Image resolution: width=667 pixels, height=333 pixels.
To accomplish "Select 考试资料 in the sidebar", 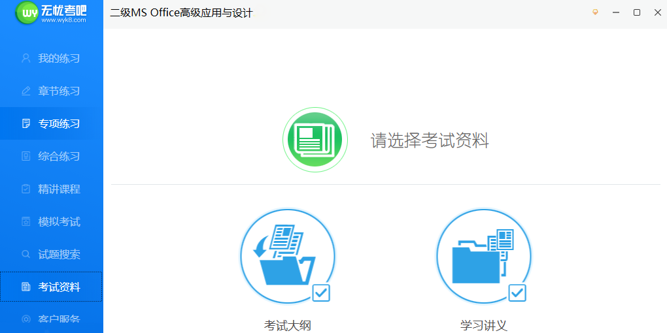I will click(52, 287).
